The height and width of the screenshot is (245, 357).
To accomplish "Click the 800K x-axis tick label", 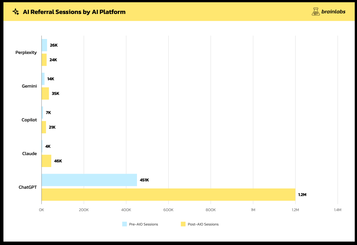I will click(211, 210).
